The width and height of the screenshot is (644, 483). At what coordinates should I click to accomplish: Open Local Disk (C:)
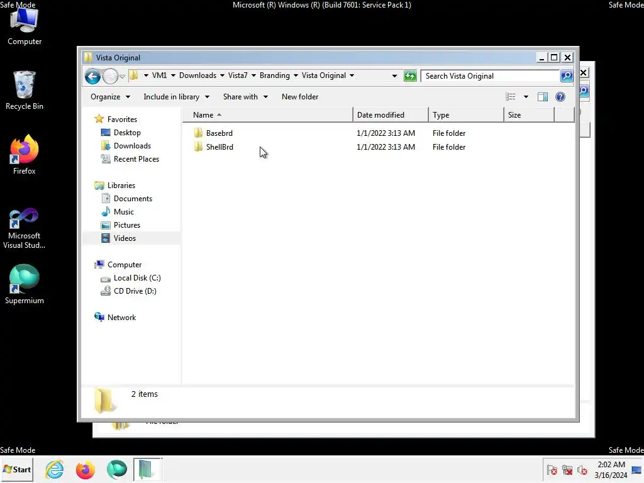(x=136, y=278)
